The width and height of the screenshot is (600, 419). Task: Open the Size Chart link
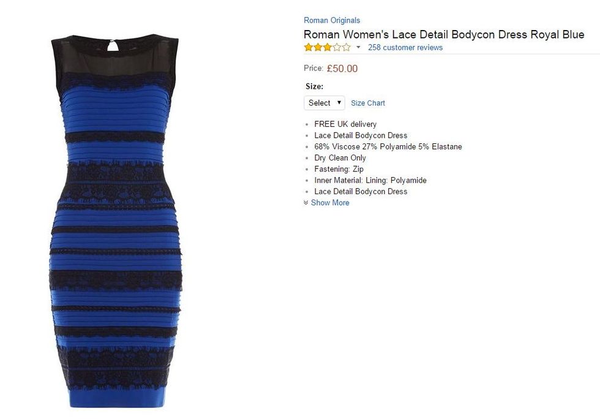coord(368,103)
